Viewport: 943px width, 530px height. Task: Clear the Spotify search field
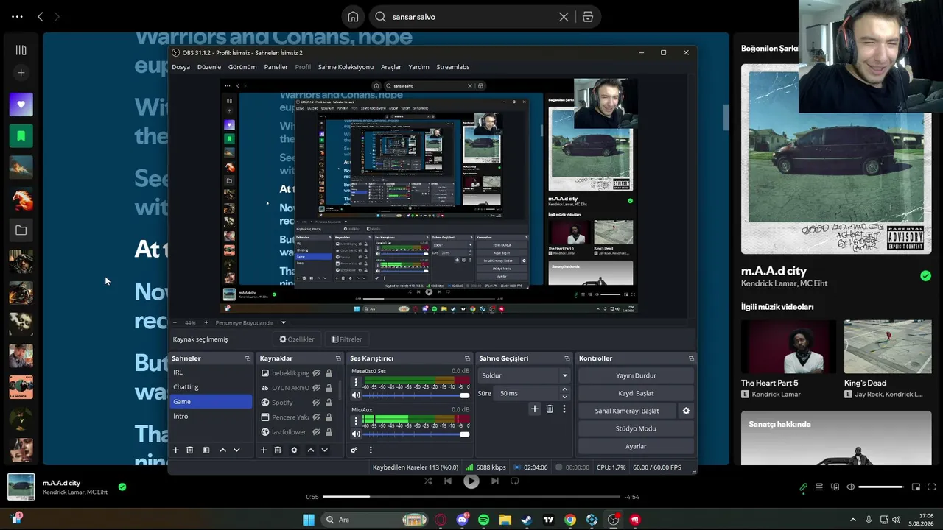coord(564,17)
